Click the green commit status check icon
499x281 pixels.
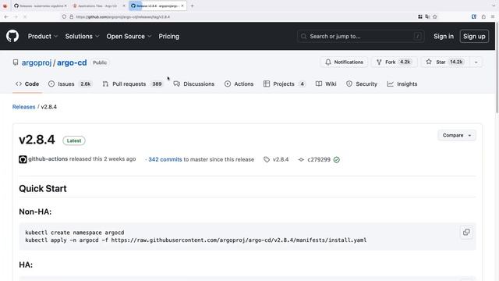336,159
